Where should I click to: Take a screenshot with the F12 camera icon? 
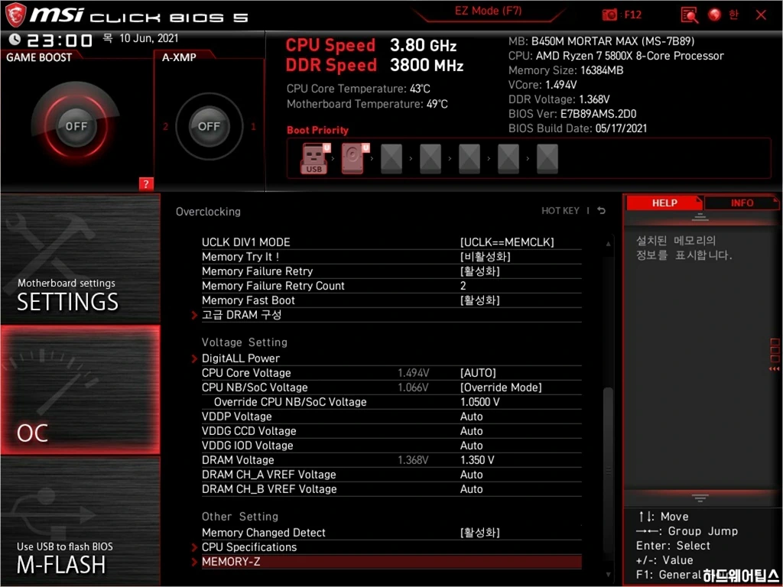pos(609,15)
